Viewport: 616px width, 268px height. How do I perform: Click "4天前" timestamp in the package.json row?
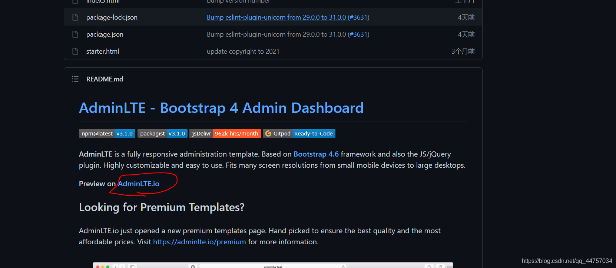(x=466, y=34)
